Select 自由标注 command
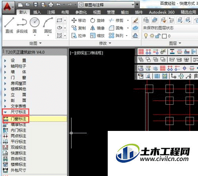The image size is (198, 176). (x=18, y=159)
